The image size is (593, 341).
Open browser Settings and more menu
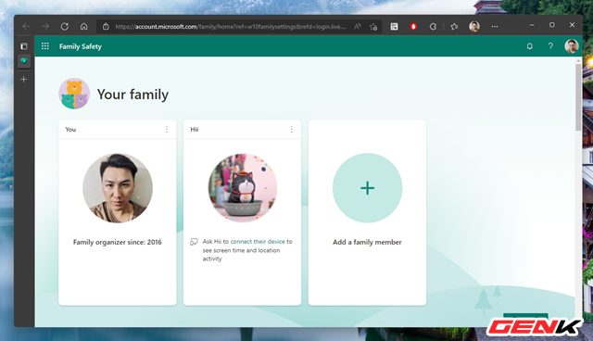coord(495,27)
